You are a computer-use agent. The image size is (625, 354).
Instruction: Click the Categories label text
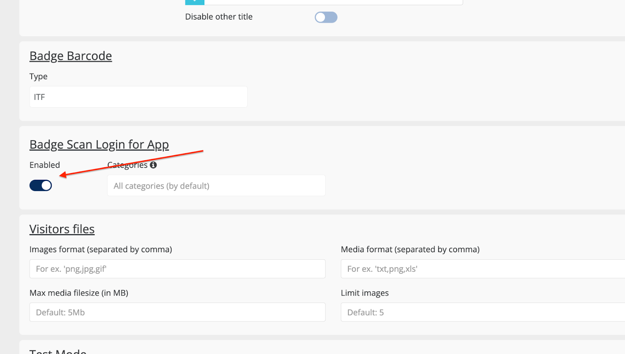pos(127,165)
